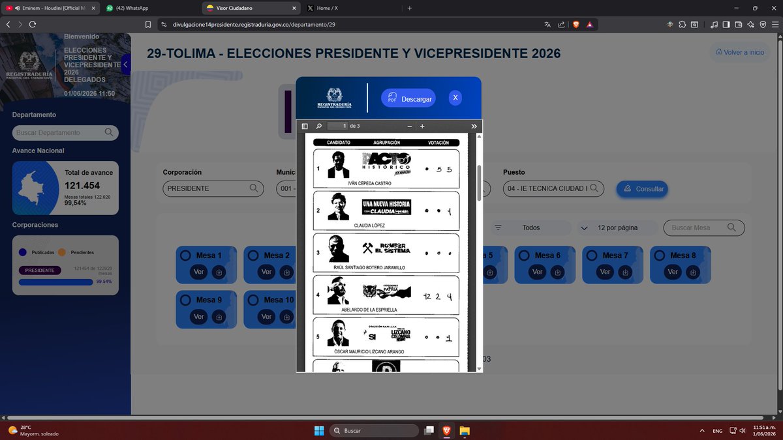Click the Buscar Mesa search field

click(703, 227)
